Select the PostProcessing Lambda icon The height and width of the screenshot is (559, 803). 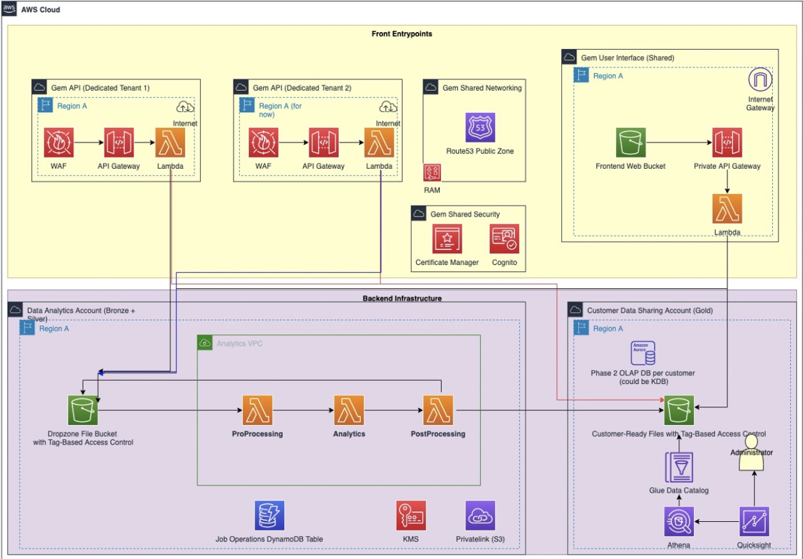click(438, 410)
